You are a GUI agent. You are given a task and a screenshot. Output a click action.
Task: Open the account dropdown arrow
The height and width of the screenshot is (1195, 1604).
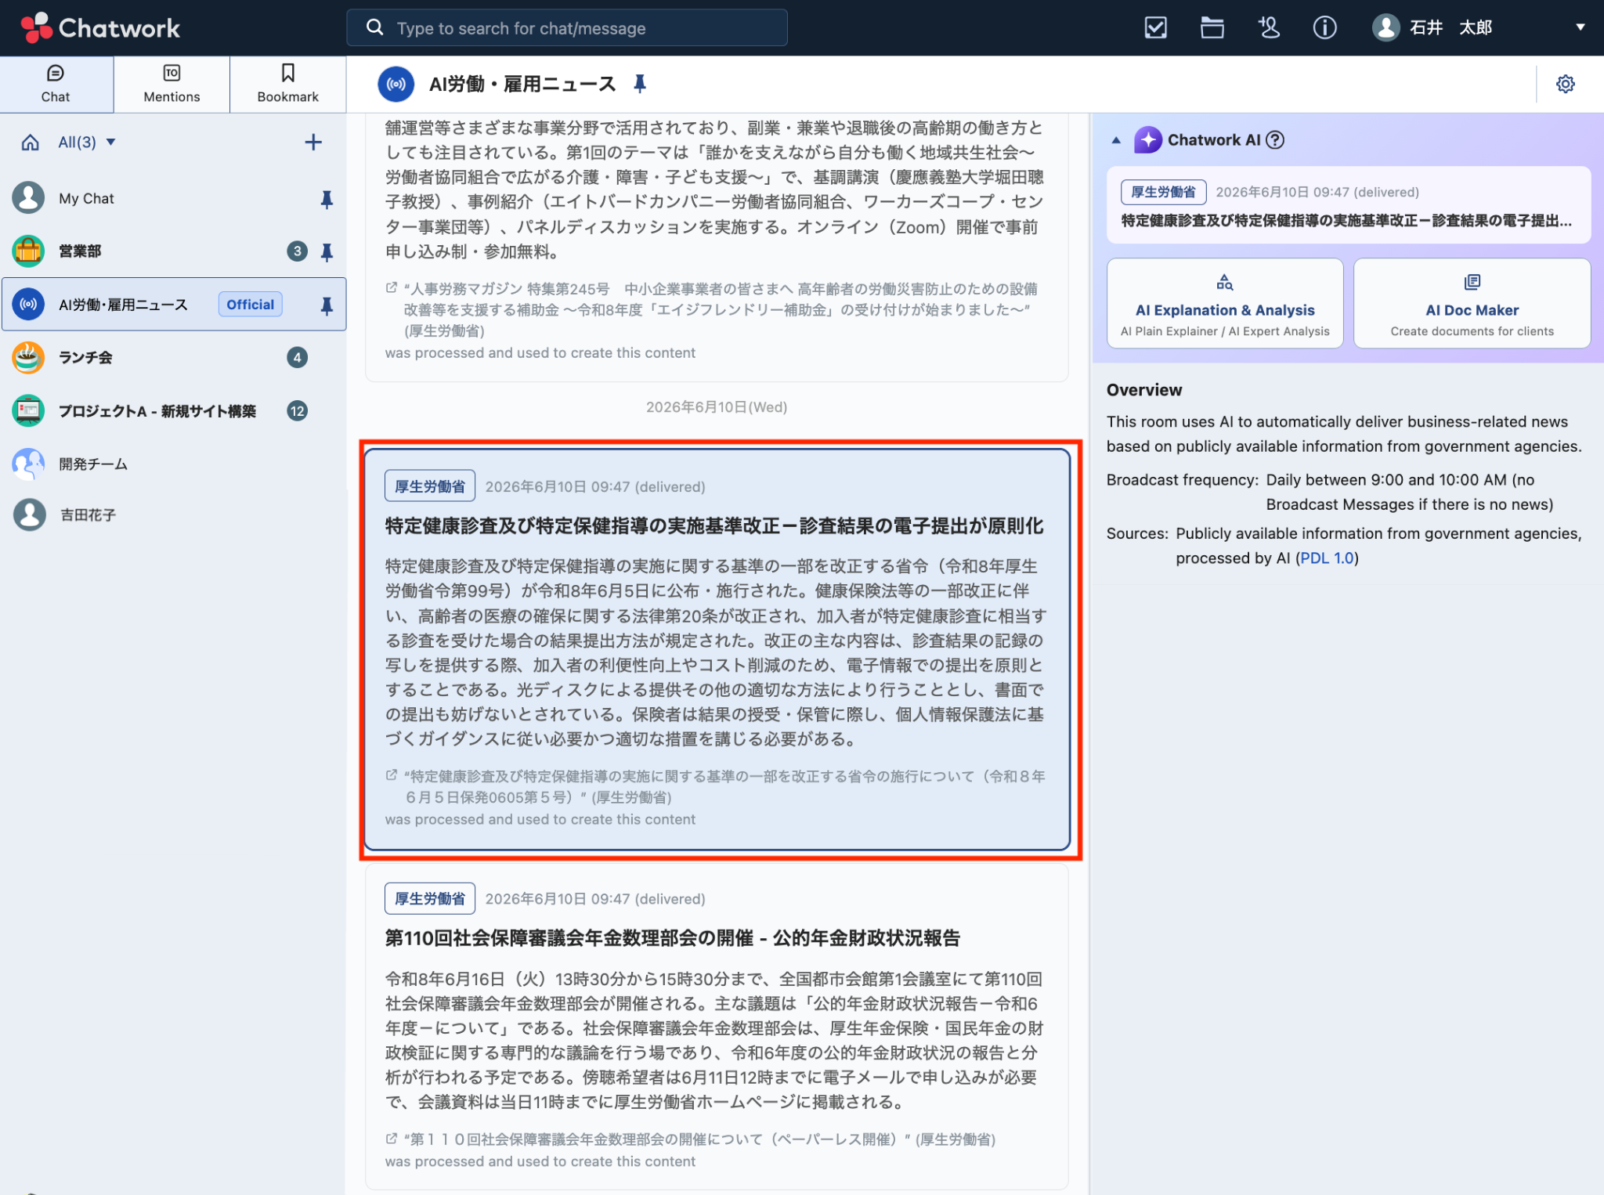(1581, 27)
